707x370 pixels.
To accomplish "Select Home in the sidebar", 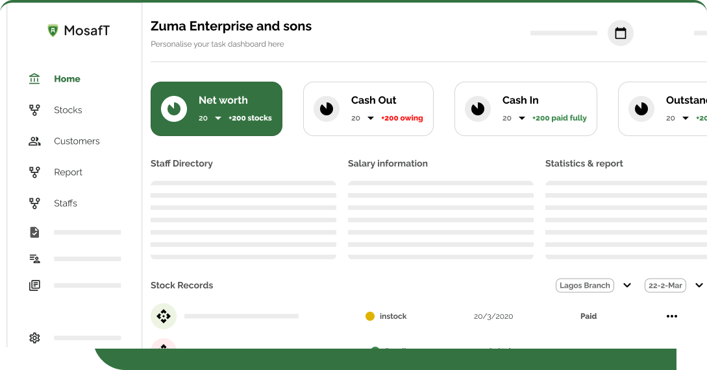I will (67, 79).
